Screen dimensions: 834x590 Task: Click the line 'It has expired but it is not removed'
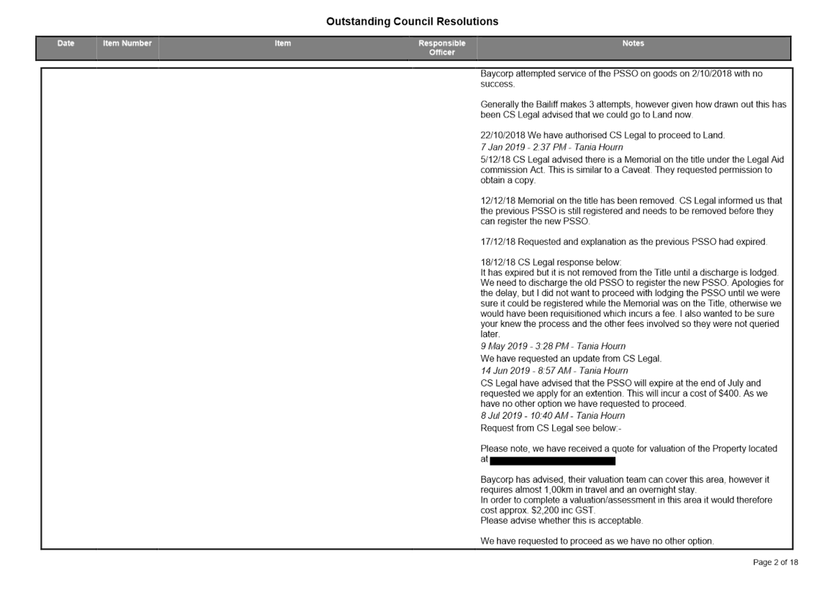630,272
